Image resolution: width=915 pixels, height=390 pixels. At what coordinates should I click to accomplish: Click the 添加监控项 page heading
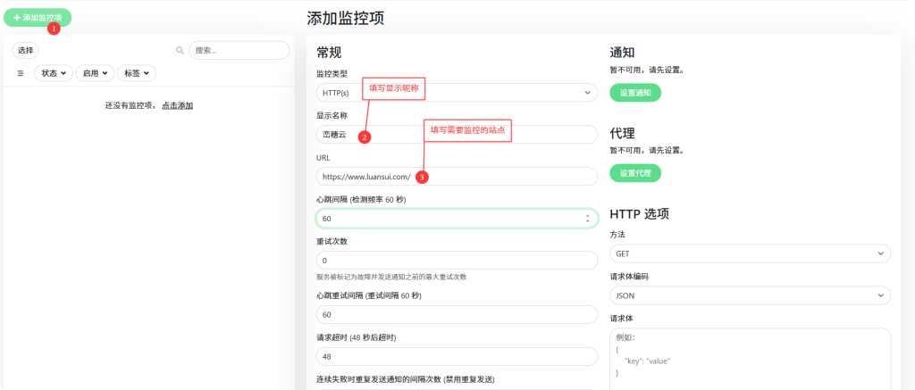coord(346,19)
